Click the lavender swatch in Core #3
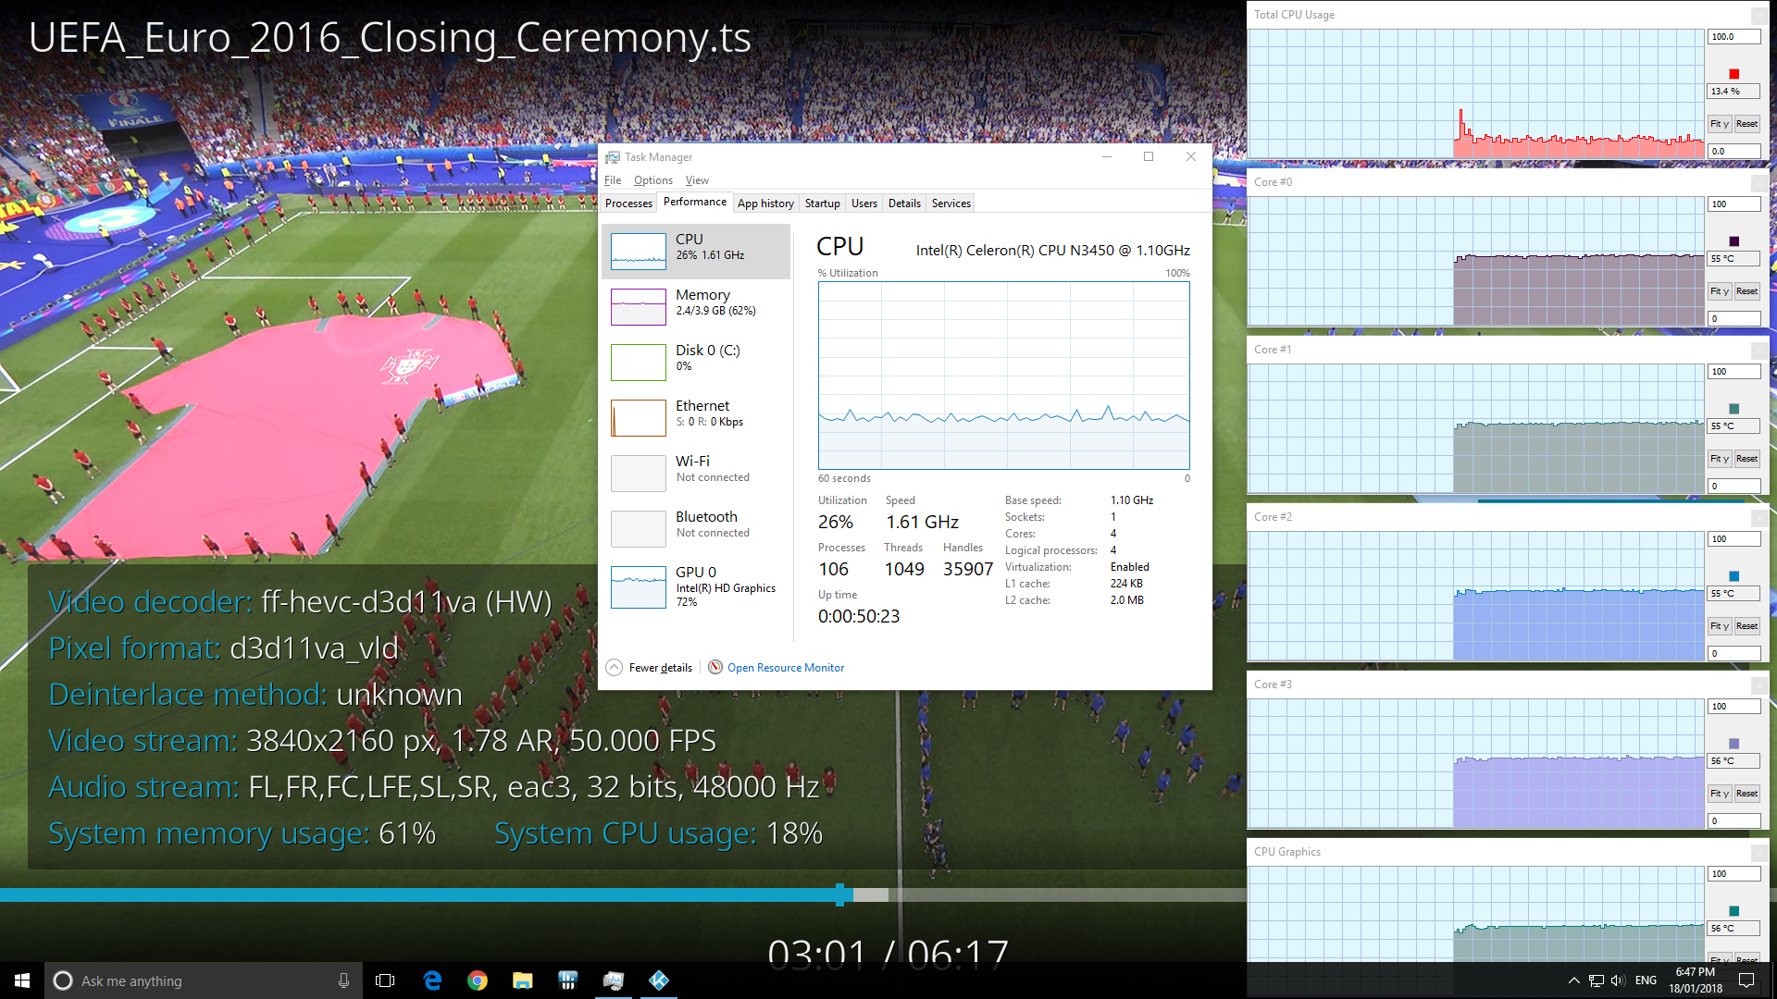 [1734, 744]
